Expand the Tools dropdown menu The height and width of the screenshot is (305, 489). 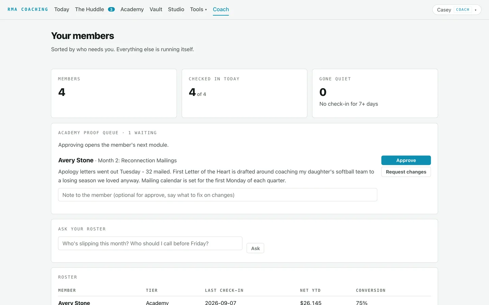198,9
